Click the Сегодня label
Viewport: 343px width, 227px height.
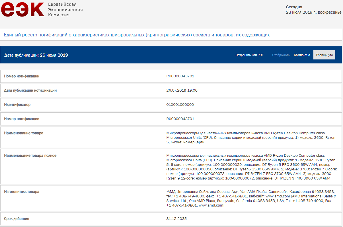[294, 7]
